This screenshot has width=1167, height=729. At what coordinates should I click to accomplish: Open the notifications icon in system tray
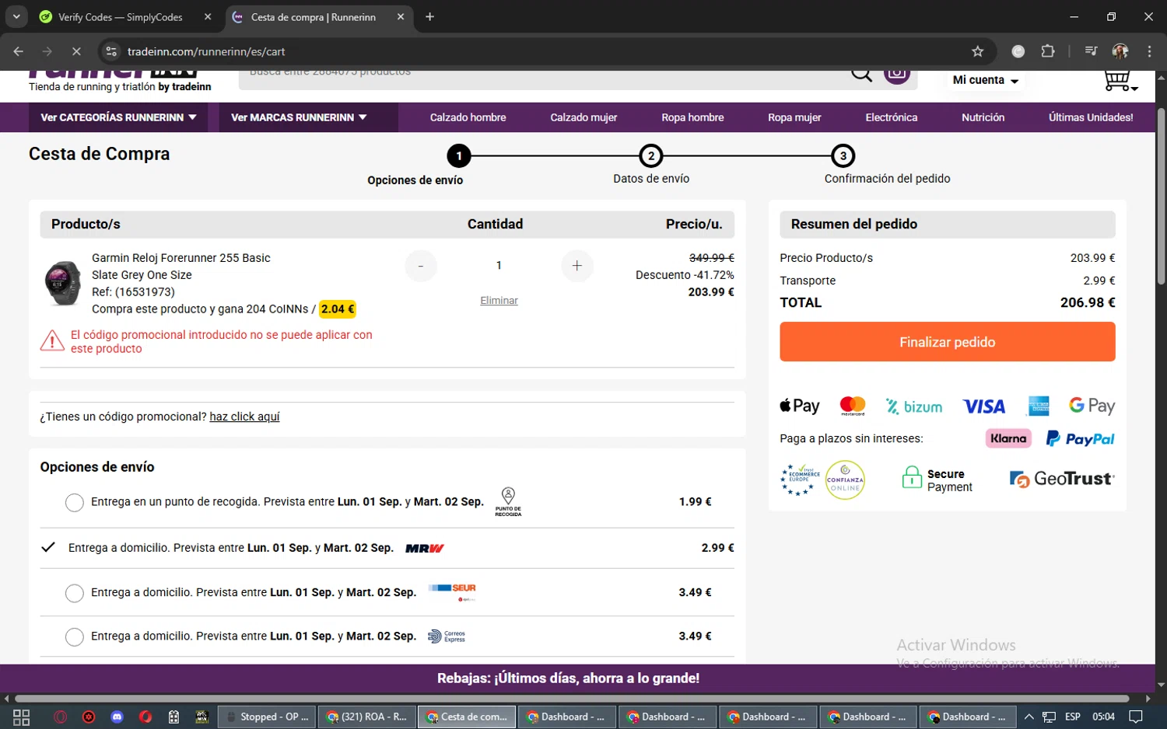click(x=1136, y=717)
